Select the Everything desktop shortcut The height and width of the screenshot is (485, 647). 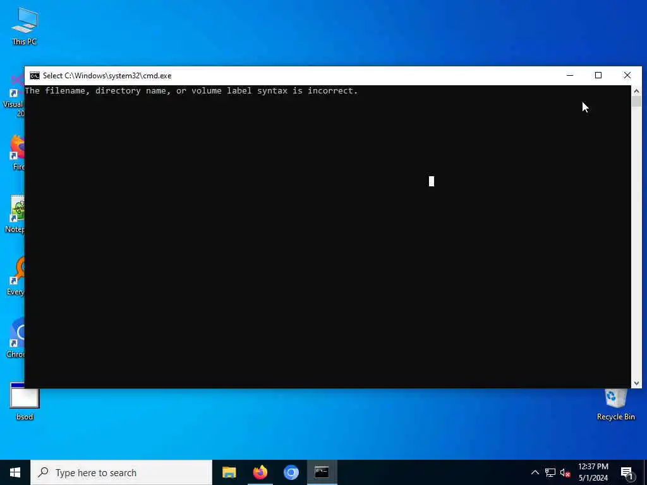16,277
